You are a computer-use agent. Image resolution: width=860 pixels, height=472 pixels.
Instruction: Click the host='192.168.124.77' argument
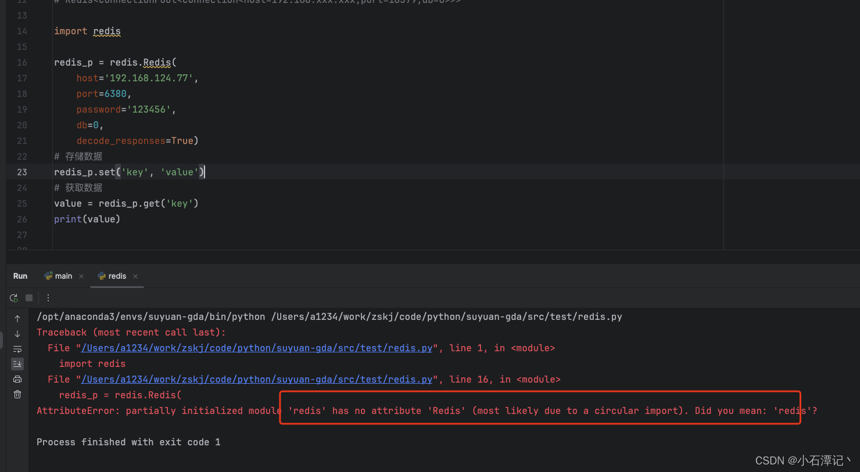(x=137, y=78)
